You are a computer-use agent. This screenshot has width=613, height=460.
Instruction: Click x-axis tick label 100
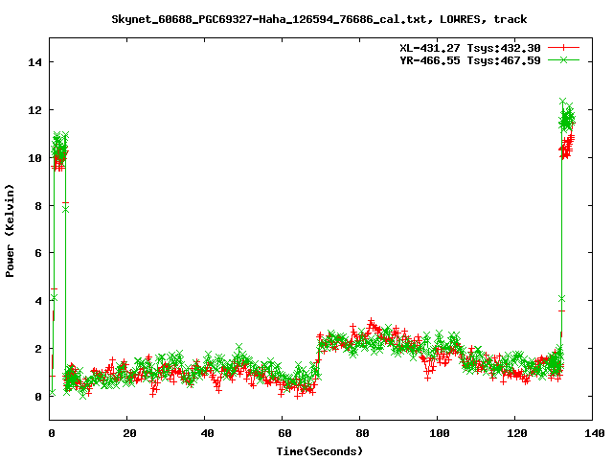[440, 433]
